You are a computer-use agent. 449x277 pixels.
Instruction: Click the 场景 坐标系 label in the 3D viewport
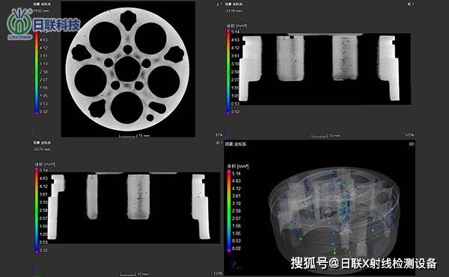coord(236,144)
